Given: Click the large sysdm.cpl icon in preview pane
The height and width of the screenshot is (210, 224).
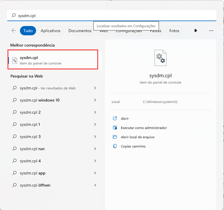Looking at the screenshot, I should coord(160,58).
